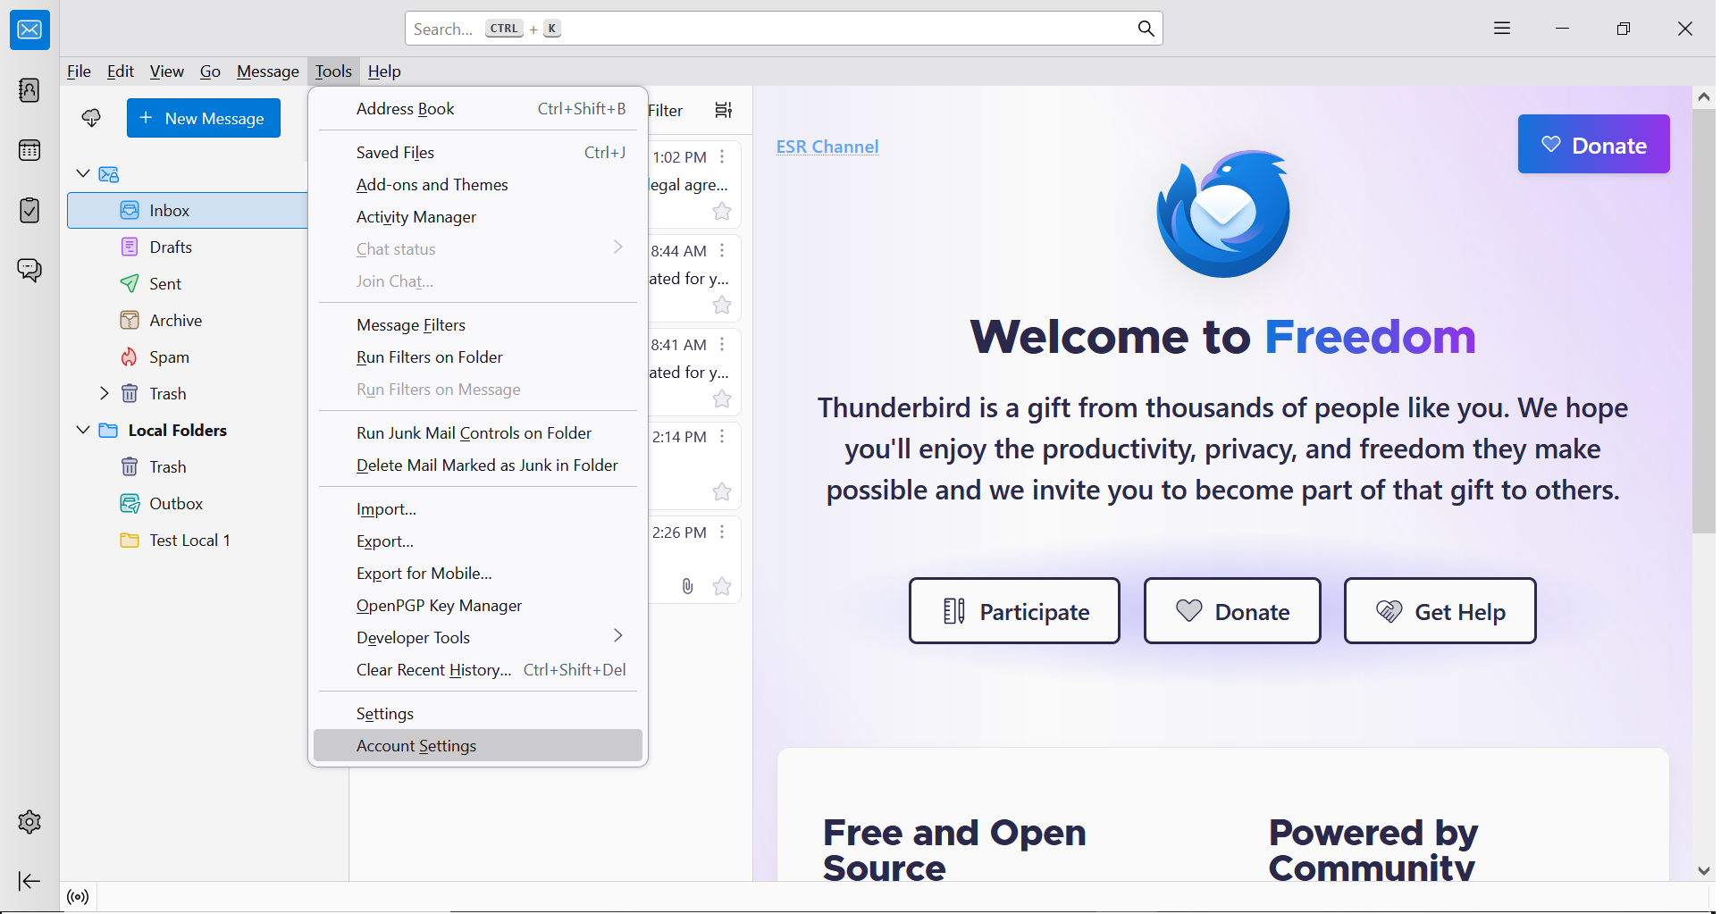Open the Help menu

pyautogui.click(x=384, y=71)
